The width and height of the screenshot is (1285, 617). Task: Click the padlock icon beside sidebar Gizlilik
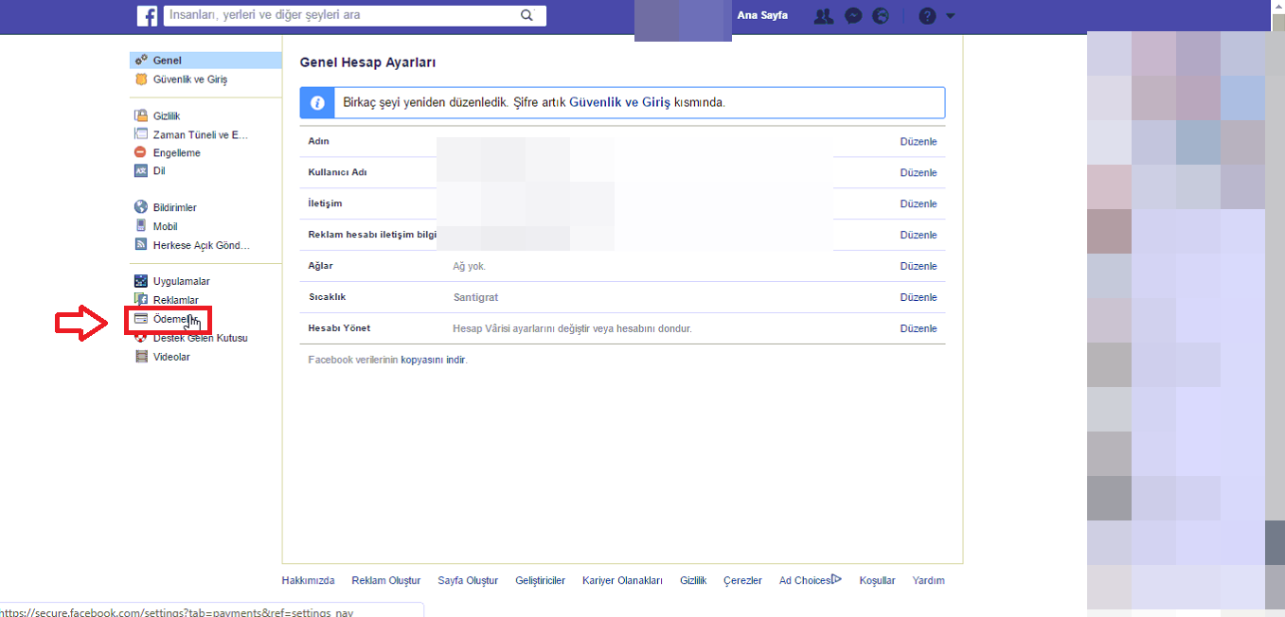pos(141,115)
